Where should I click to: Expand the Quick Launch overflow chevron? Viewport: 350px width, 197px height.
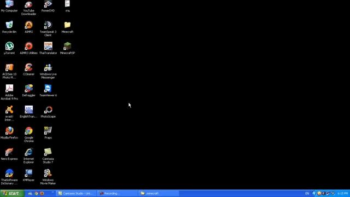pos(52,192)
